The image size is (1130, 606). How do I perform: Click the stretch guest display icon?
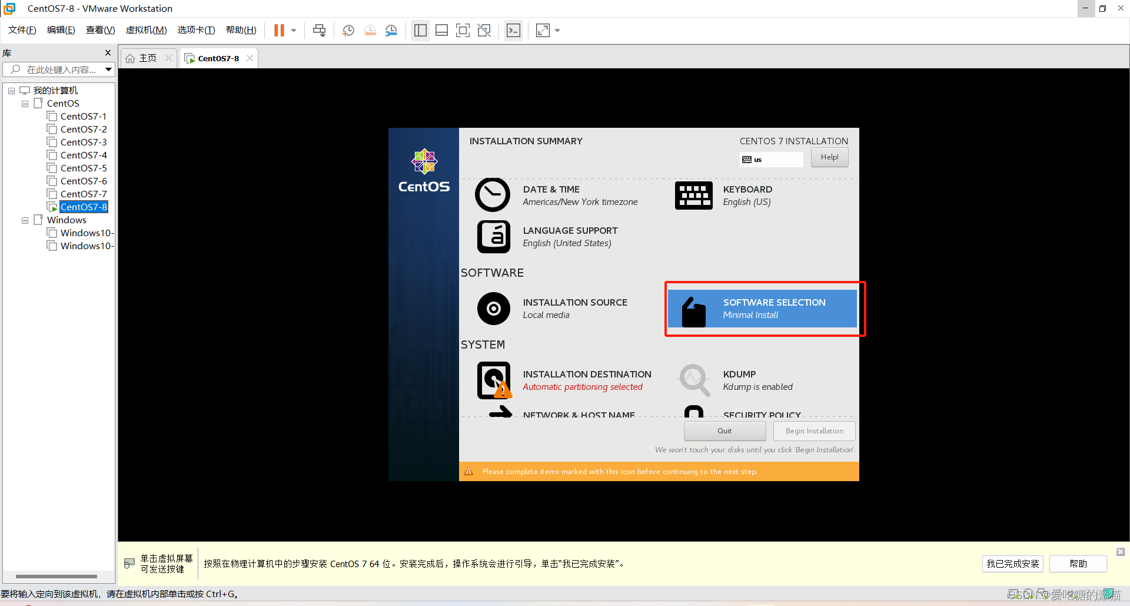click(x=543, y=31)
